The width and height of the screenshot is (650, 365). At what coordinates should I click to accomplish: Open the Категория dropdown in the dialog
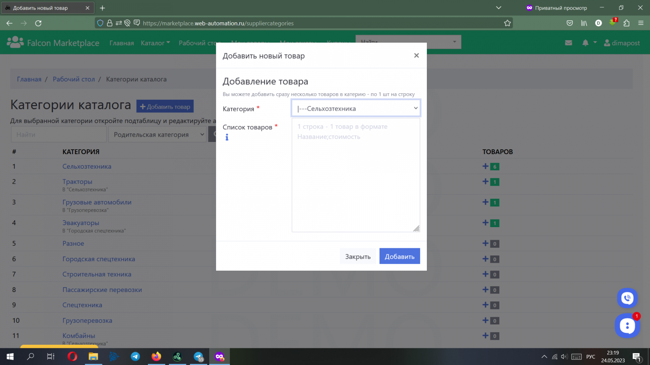click(355, 108)
